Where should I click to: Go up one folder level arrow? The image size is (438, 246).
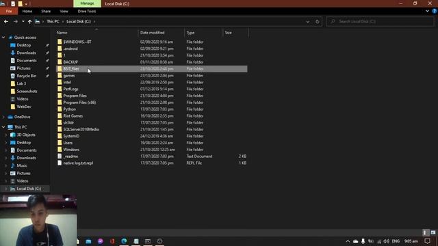(x=29, y=21)
